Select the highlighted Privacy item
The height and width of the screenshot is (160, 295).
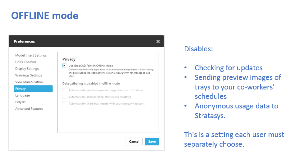pos(33,89)
